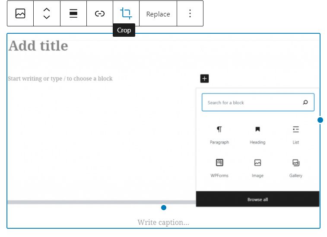327x237 pixels.
Task: Insert a Paragraph block
Action: [x=219, y=135]
